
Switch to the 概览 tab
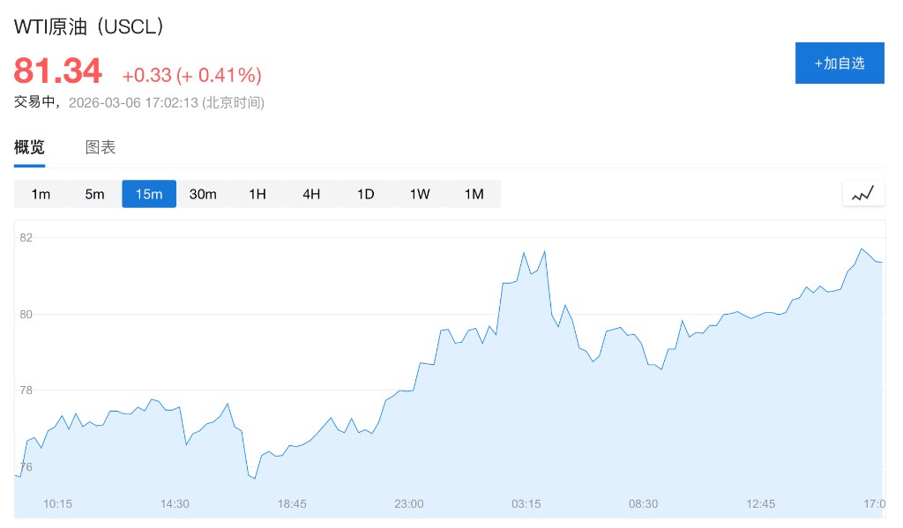(x=29, y=147)
